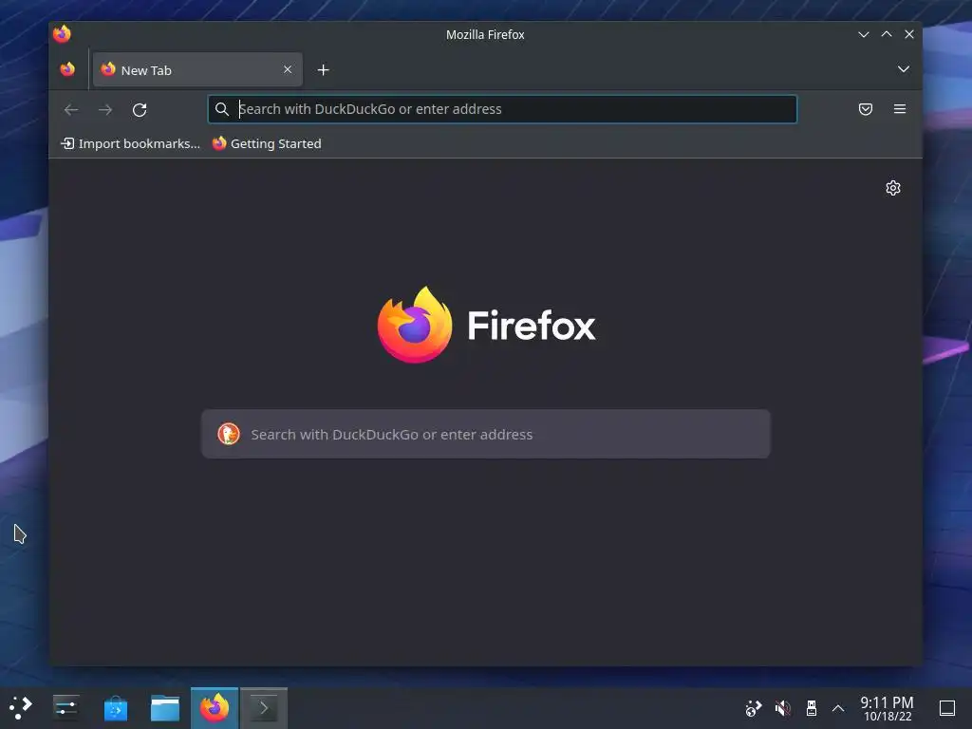Click the 9:11 PM clock
Viewport: 972px width, 729px height.
point(888,708)
